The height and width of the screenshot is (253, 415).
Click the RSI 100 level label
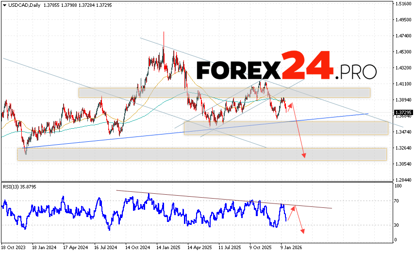pos(398,186)
